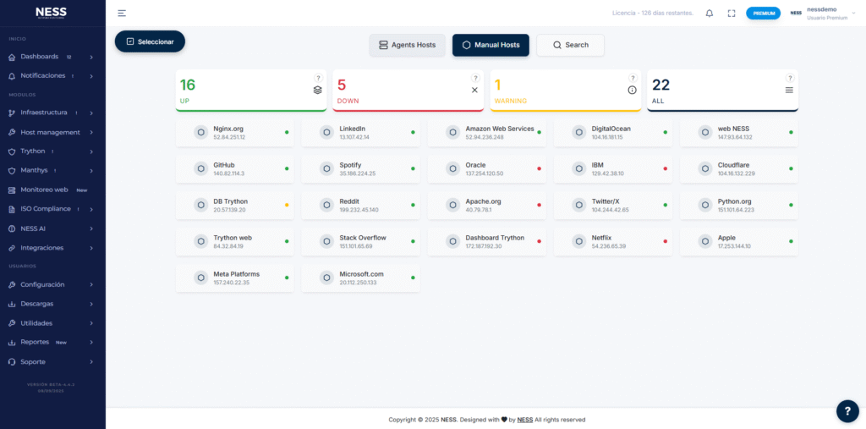The width and height of the screenshot is (866, 429).
Task: Collapse sidebar using the hamburger menu icon
Action: tap(122, 13)
